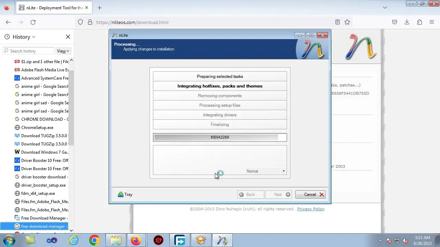Open Download Windows 7 Ga.. history entry
Viewport: 440px width, 247px height.
point(41,152)
